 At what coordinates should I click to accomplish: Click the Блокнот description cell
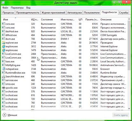(x=105, y=69)
